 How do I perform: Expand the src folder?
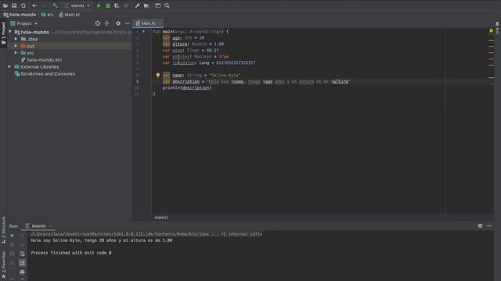click(x=16, y=53)
